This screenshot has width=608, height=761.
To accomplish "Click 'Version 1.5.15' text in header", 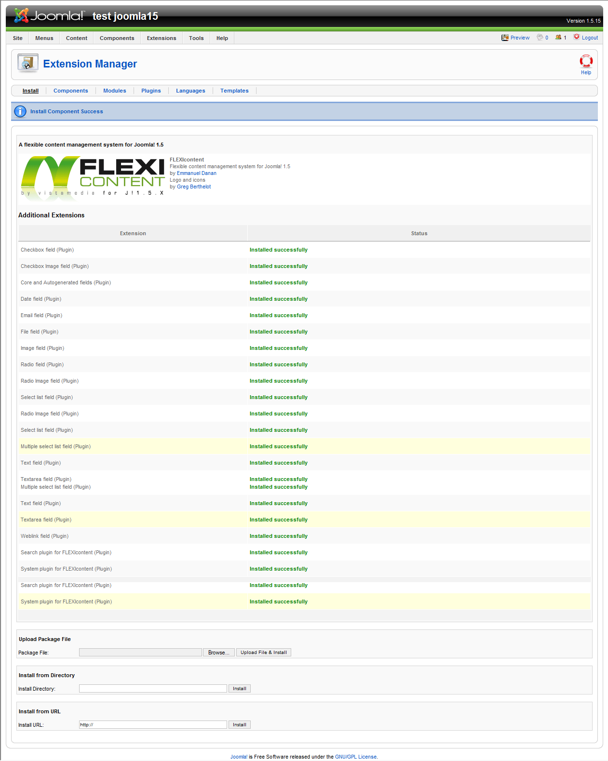I will point(583,21).
